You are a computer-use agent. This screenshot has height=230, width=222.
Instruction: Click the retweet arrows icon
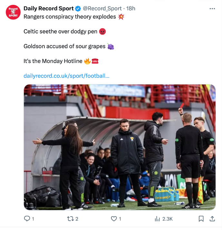click(x=70, y=219)
